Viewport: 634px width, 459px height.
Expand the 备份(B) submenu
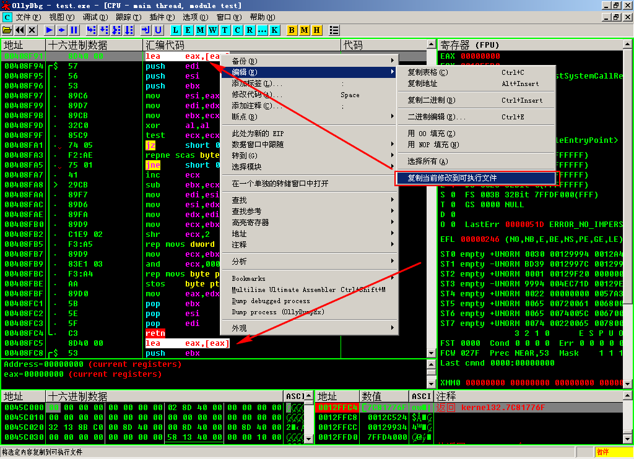[310, 61]
